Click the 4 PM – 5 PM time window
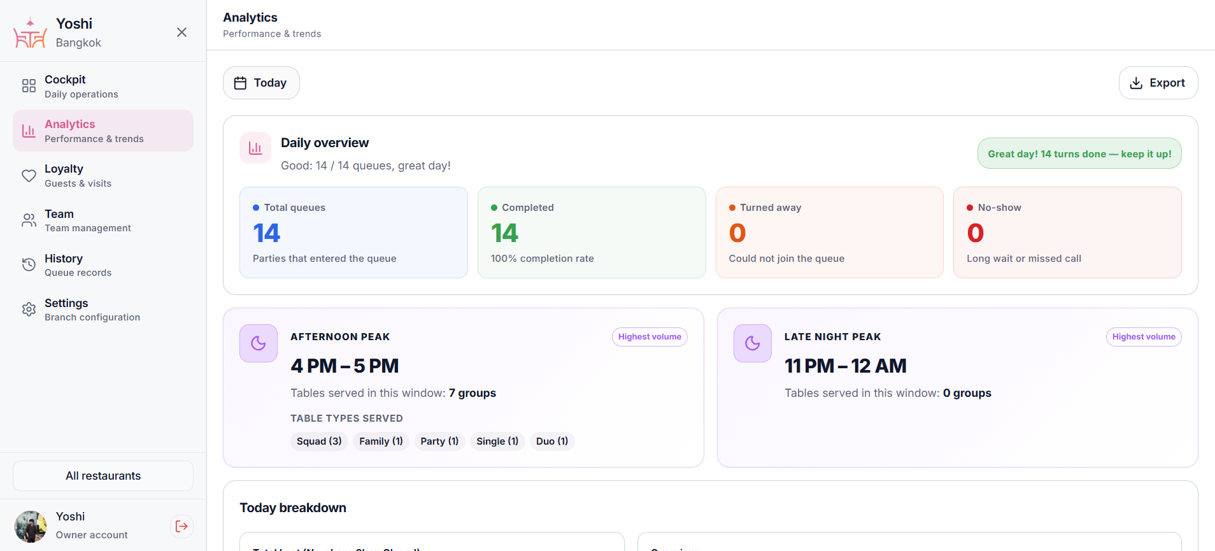Image resolution: width=1215 pixels, height=551 pixels. 345,366
